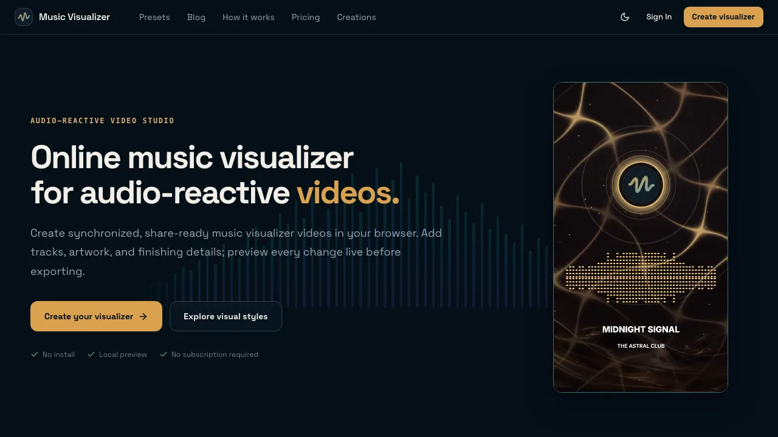This screenshot has height=437, width=778.
Task: Click Sign In link
Action: click(x=659, y=17)
